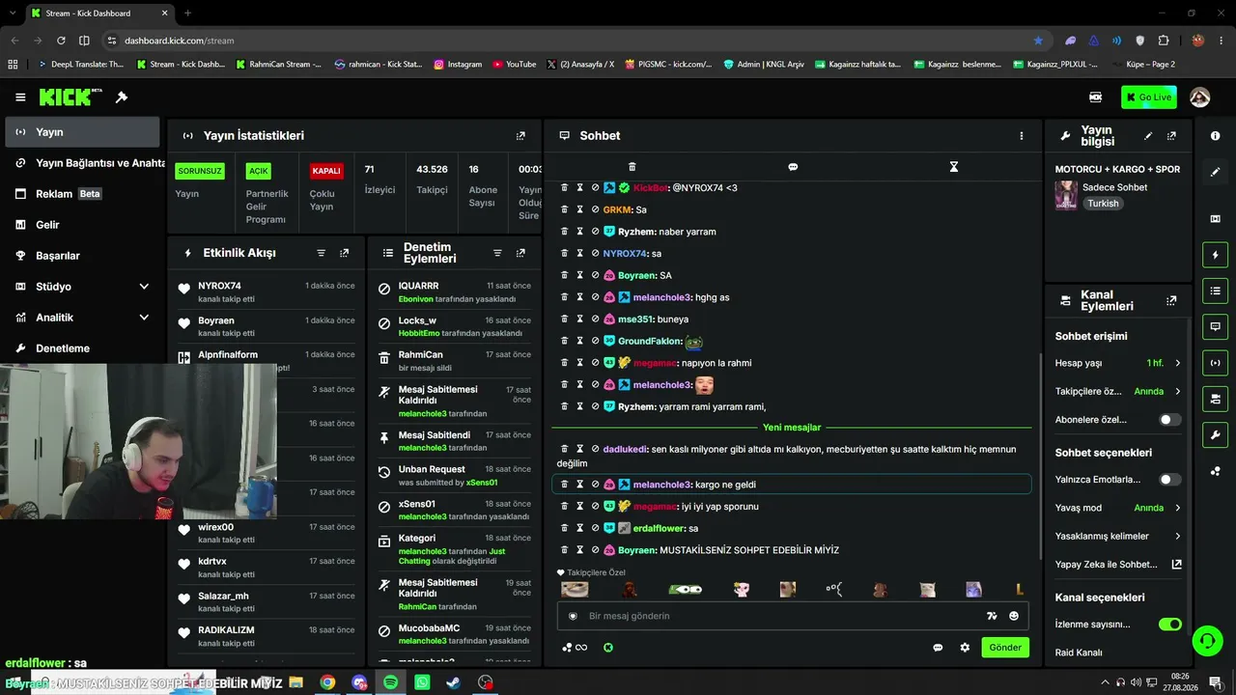
Task: Open the profile avatar in the header
Action: click(1200, 97)
